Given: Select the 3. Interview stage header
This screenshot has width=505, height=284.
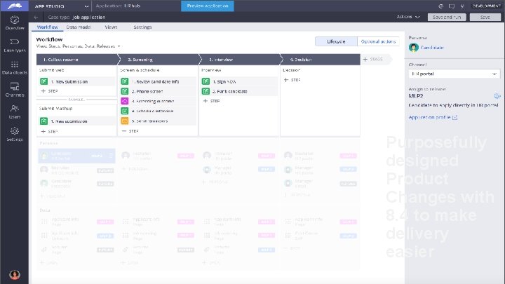Looking at the screenshot, I should coord(240,60).
